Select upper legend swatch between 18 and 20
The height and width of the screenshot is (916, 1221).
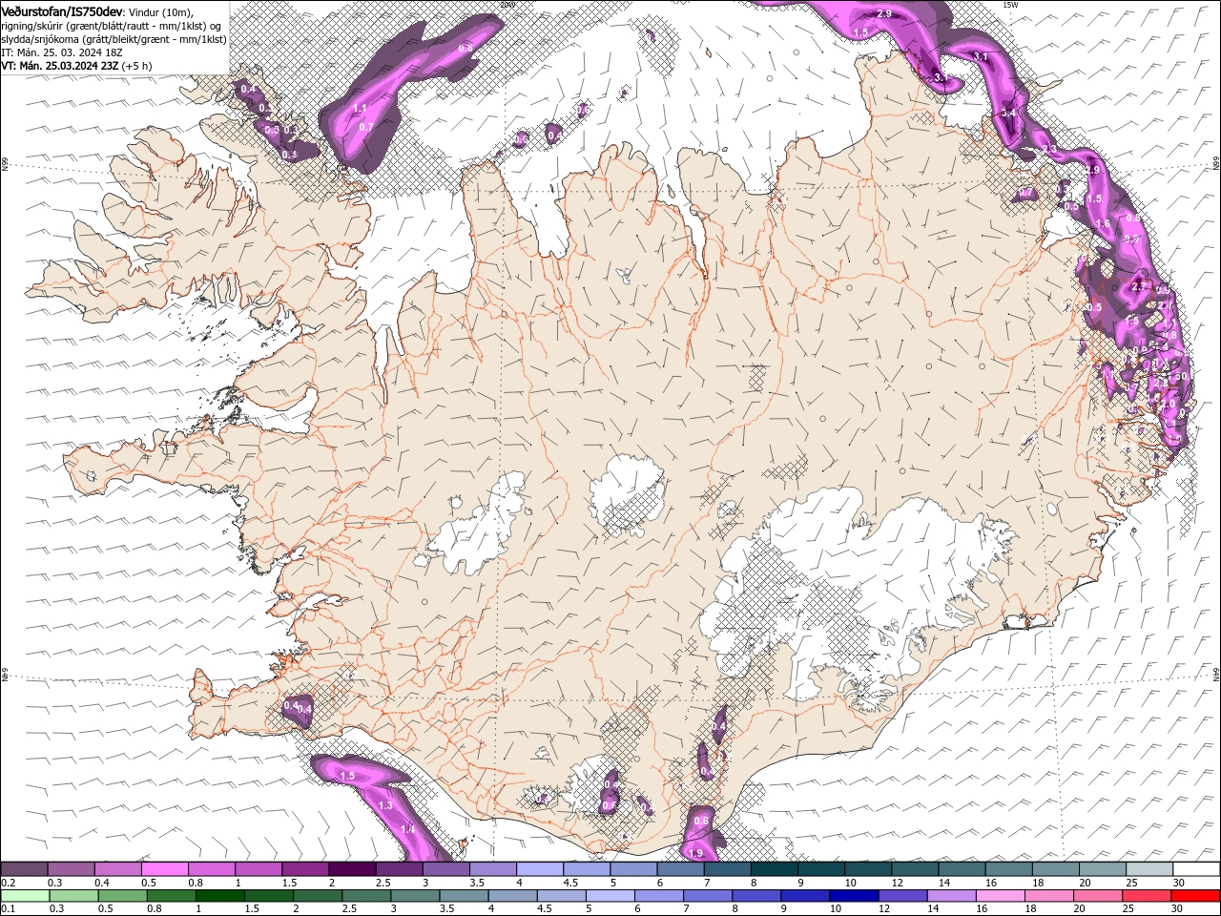[x=1055, y=869]
